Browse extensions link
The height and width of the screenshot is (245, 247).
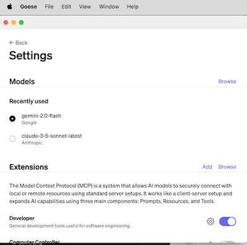tap(227, 167)
